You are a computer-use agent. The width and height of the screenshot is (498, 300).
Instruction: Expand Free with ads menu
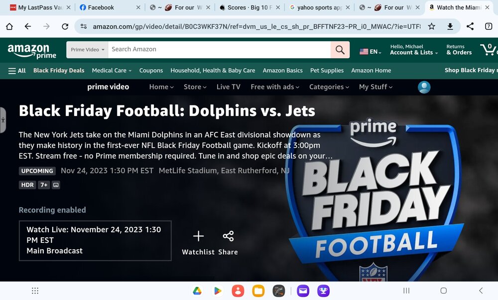[x=275, y=87]
